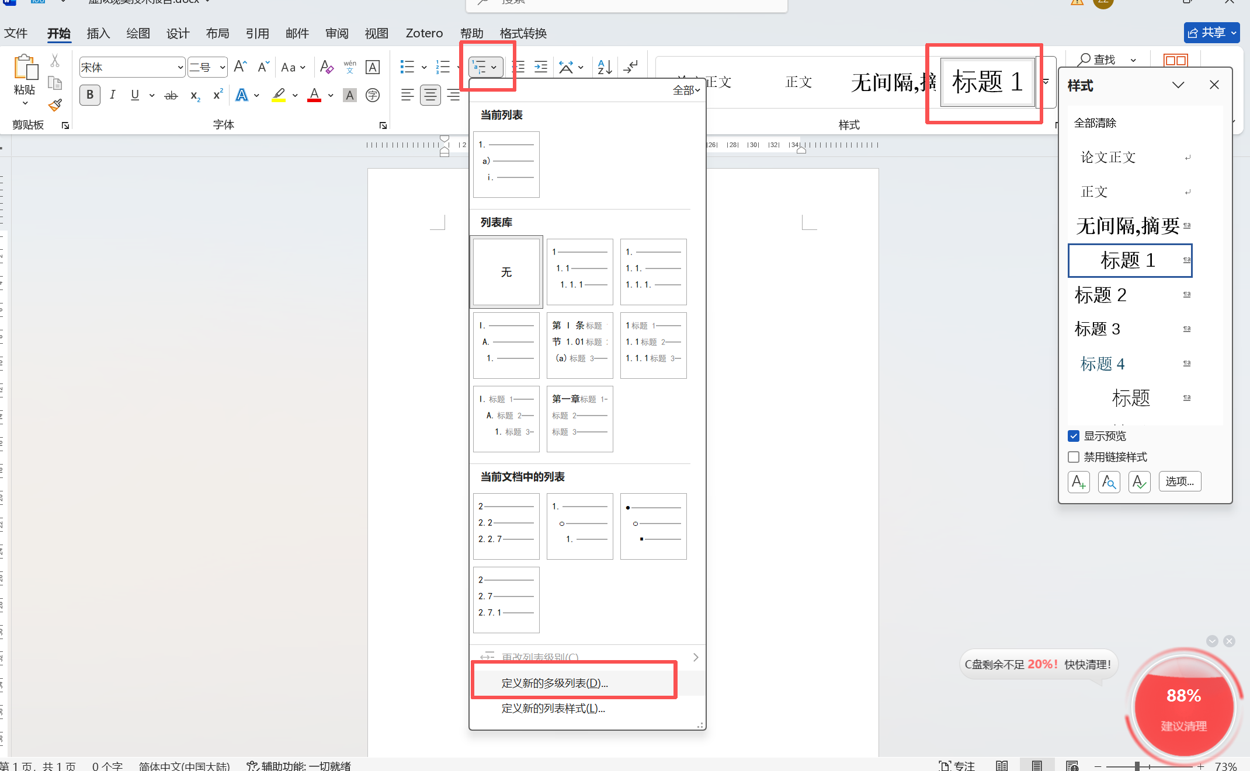Click the Style Inspector icon
The height and width of the screenshot is (771, 1250).
(x=1109, y=482)
